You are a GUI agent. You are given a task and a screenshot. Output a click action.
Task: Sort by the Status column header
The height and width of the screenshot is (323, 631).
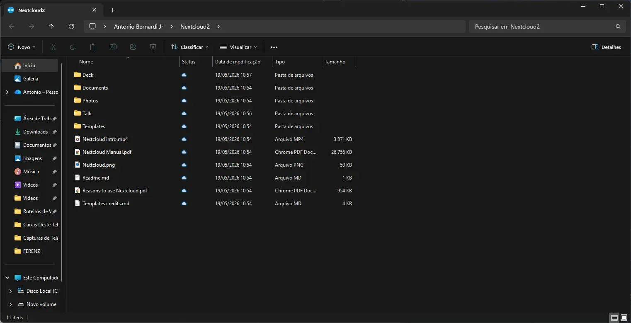[x=196, y=61]
